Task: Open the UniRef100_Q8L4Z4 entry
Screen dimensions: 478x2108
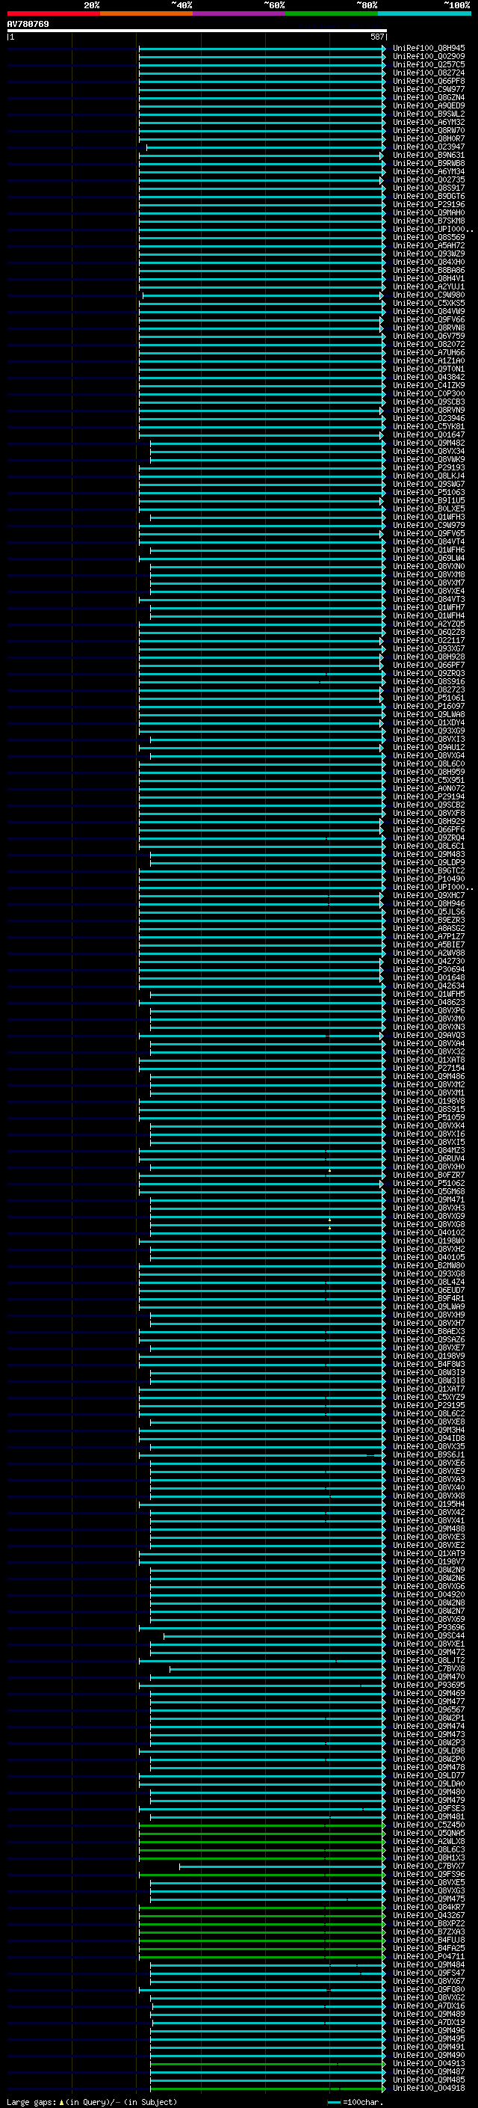Action: (x=428, y=1282)
